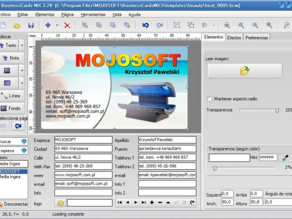Insert a new record with the plus icon
Image resolution: width=292 pixels, height=219 pixels.
pos(152,203)
